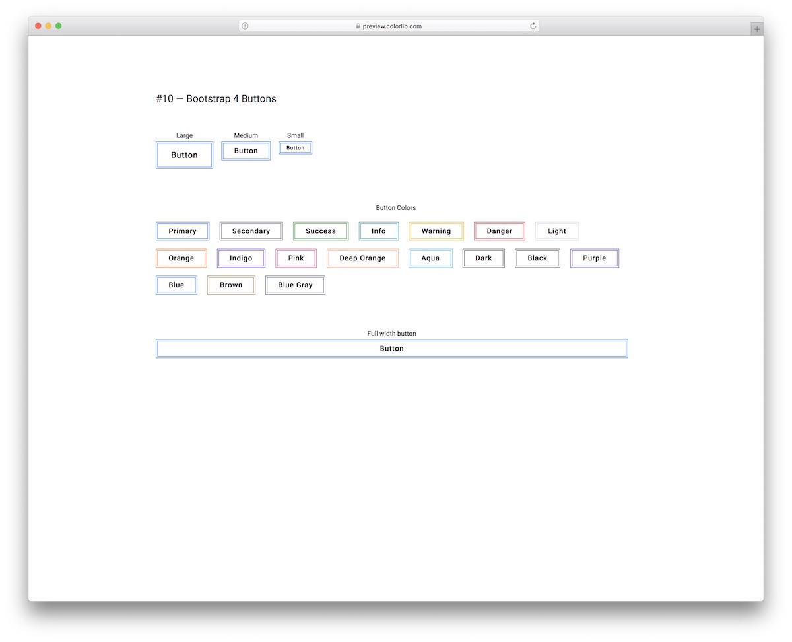Click the Pink button
The image size is (792, 642).
tap(295, 258)
